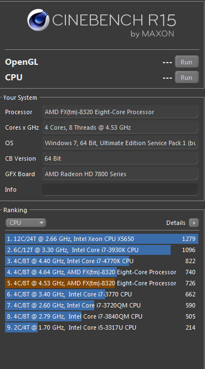205x369 pixels.
Task: Click inside the Info text field
Action: pos(120,189)
